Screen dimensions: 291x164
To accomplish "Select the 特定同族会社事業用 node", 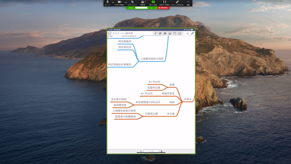I will [120, 64].
